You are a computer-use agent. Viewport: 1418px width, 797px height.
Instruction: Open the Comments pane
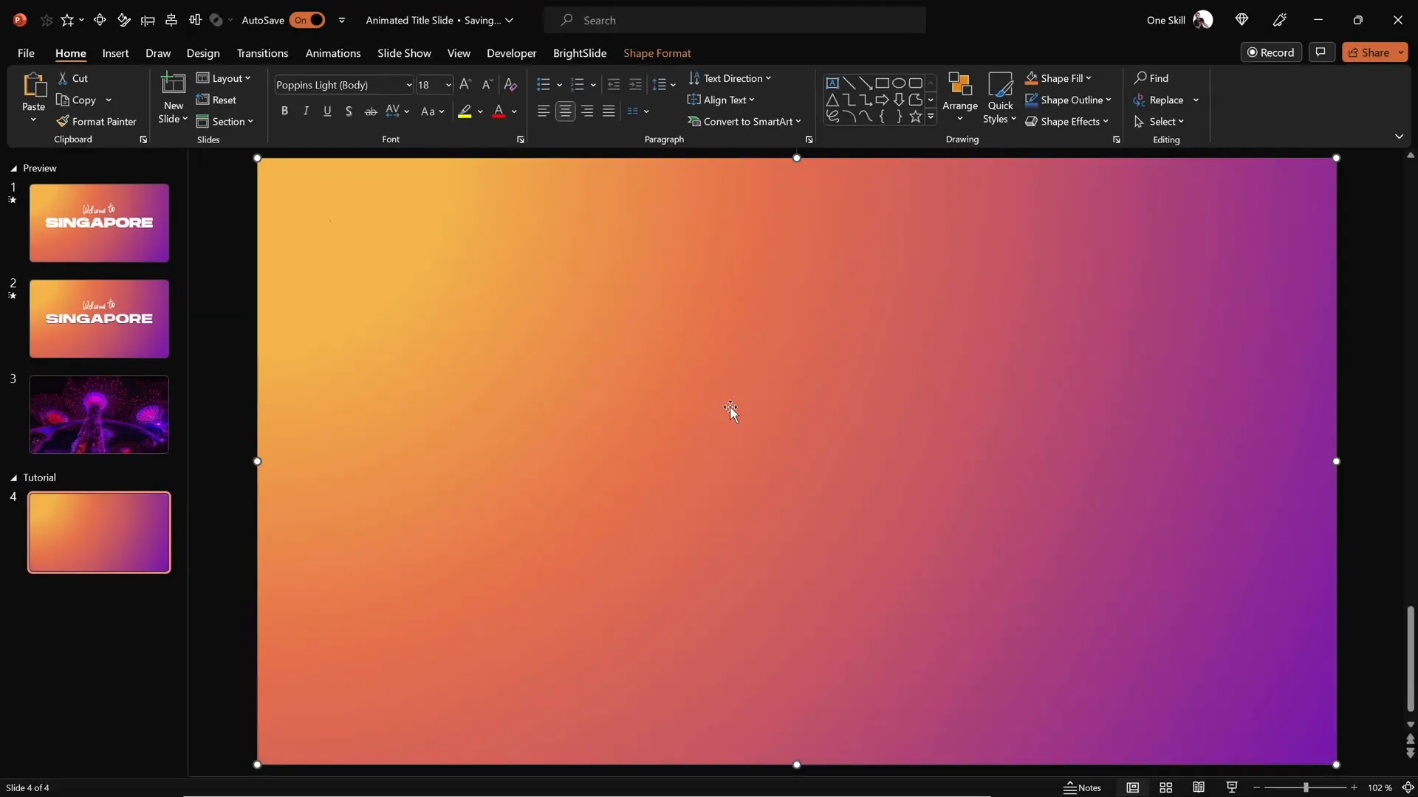(1321, 52)
